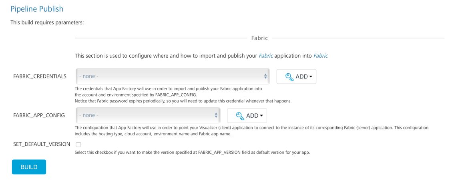The width and height of the screenshot is (450, 183).
Task: Click the key icon beside FABRIC_CREDENTIALS
Action: tap(289, 77)
